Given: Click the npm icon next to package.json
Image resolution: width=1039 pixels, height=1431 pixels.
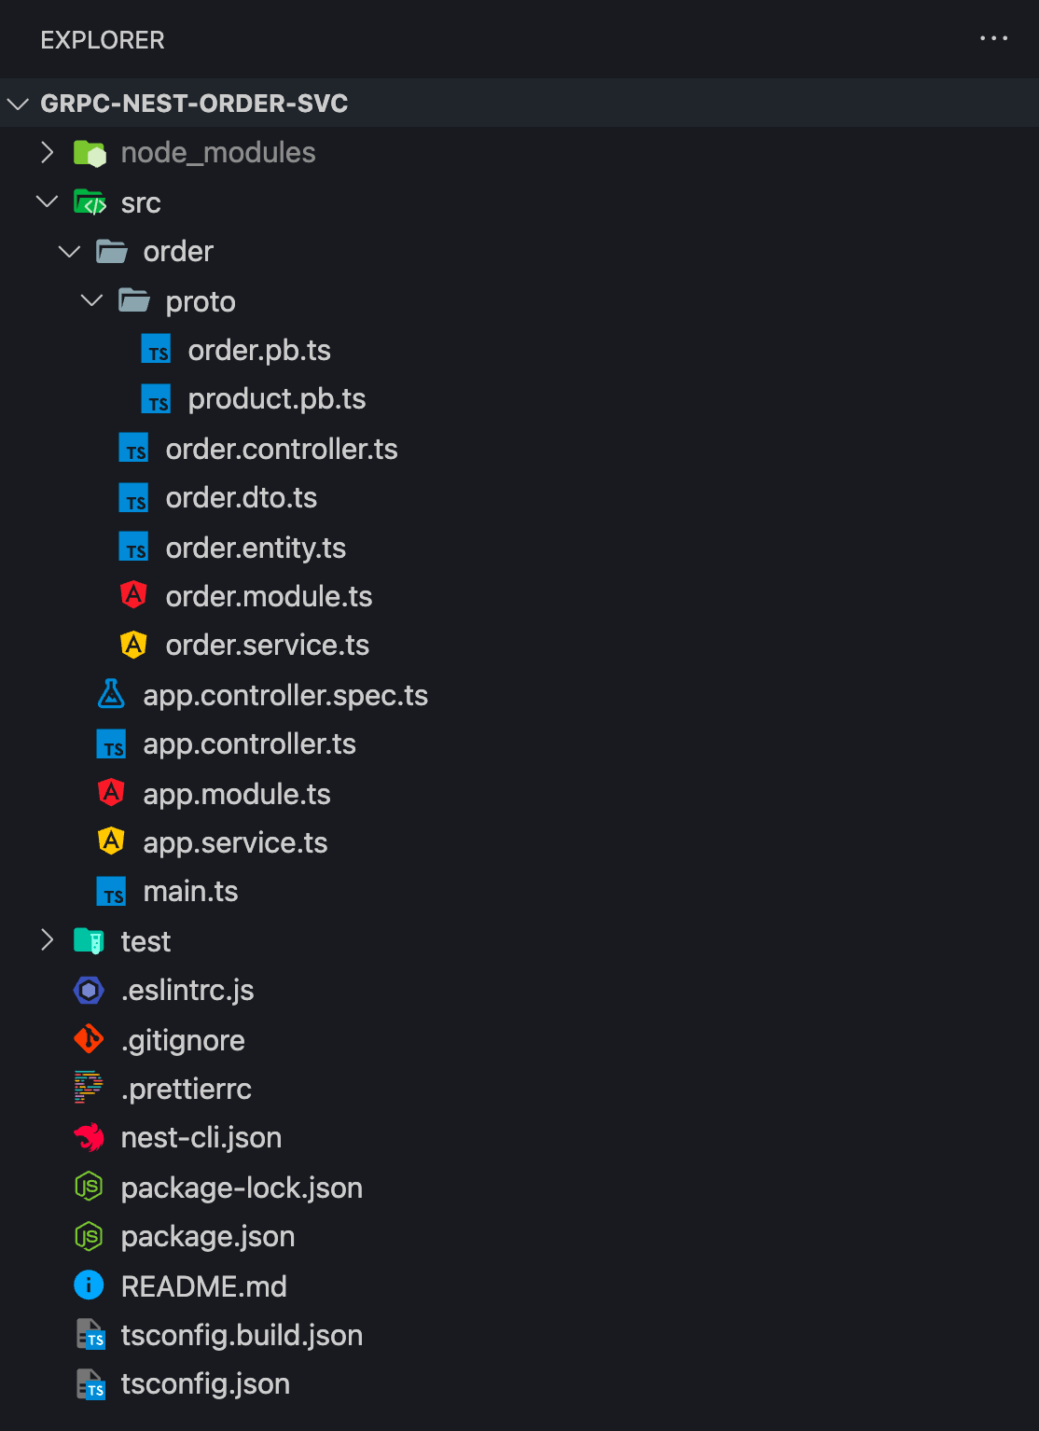Looking at the screenshot, I should coord(89,1236).
